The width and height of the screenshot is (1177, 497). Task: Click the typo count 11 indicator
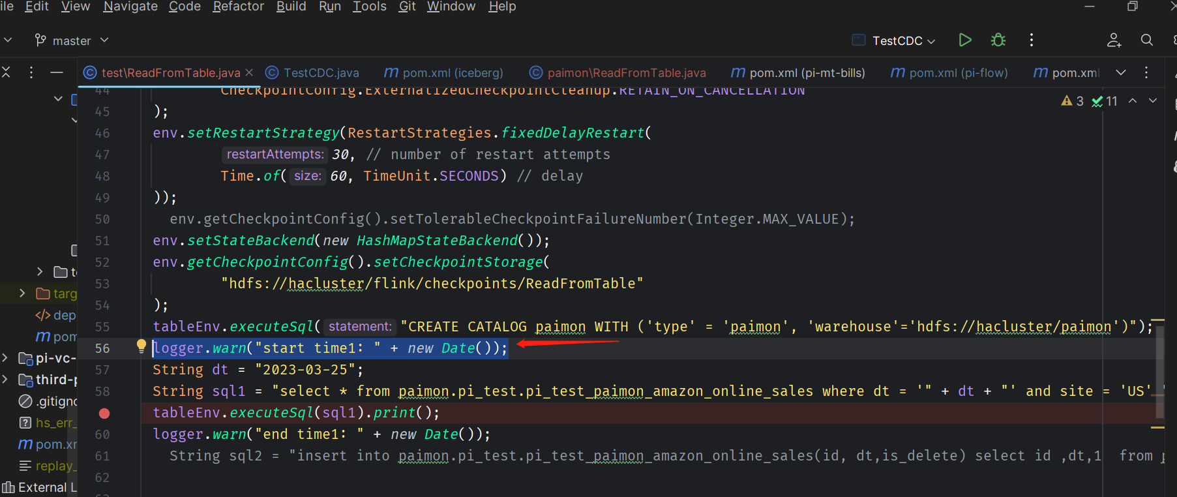(1105, 101)
